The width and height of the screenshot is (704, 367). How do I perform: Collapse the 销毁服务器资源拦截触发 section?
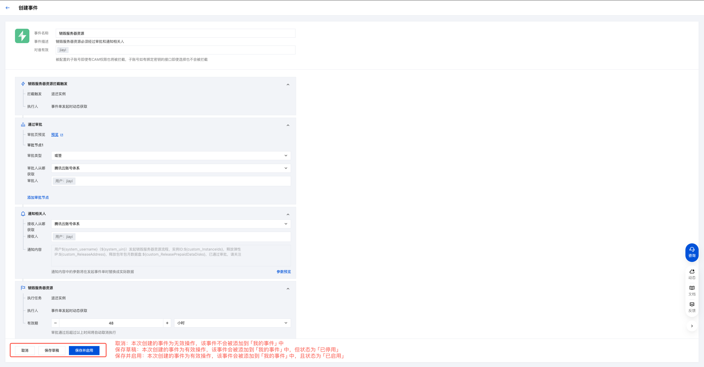click(x=288, y=85)
